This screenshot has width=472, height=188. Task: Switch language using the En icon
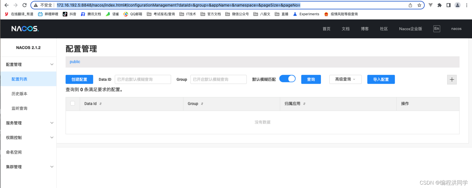click(x=437, y=29)
